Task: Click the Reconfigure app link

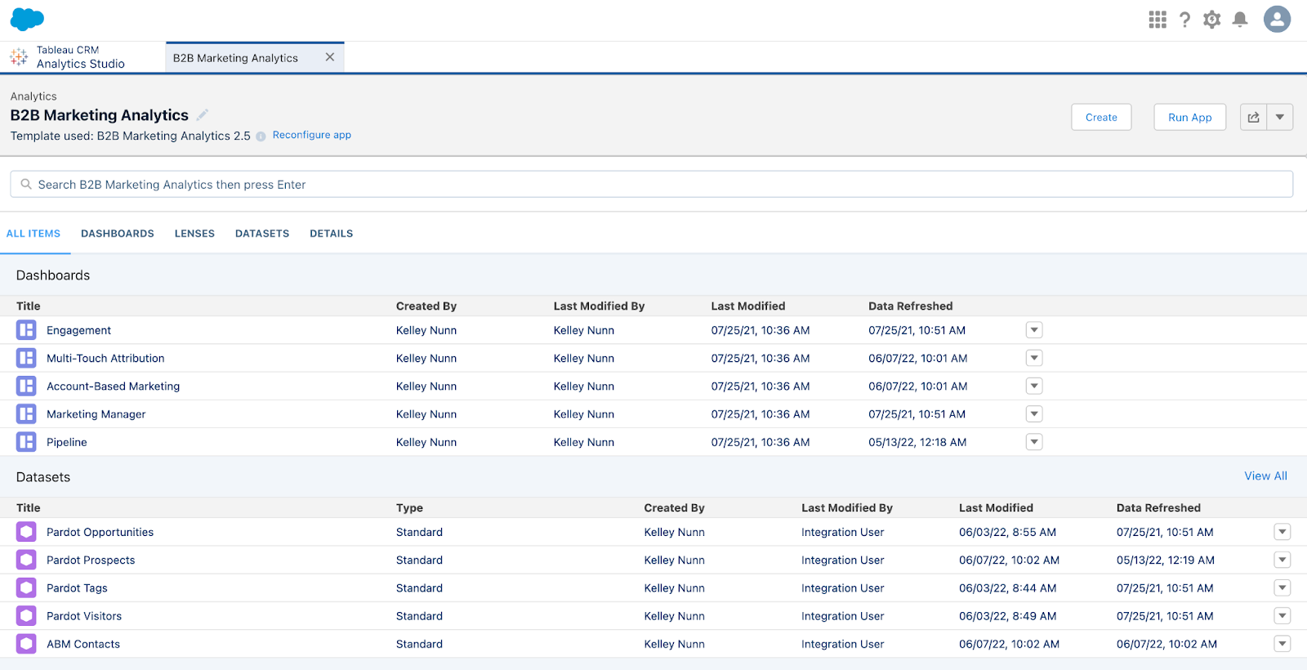Action: (x=312, y=136)
